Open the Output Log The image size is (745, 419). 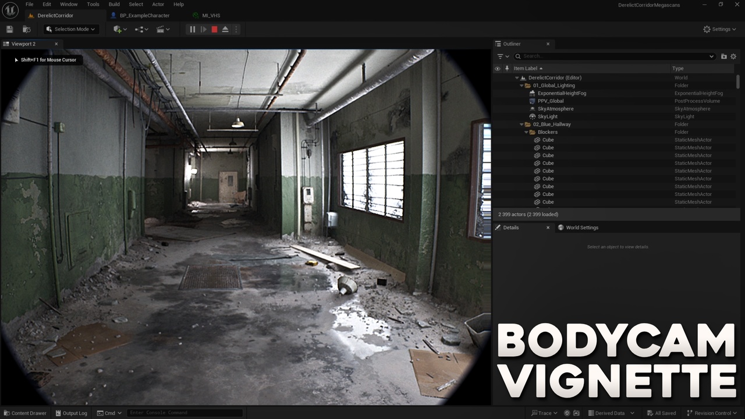pos(71,413)
